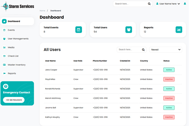Navigate to Check List page
The image size is (189, 126).
click(13, 56)
